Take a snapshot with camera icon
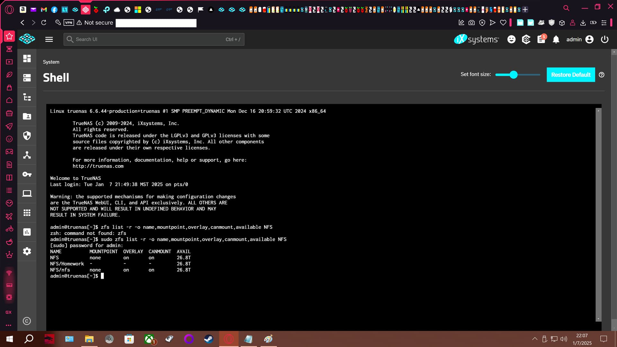The width and height of the screenshot is (617, 347). (x=471, y=22)
